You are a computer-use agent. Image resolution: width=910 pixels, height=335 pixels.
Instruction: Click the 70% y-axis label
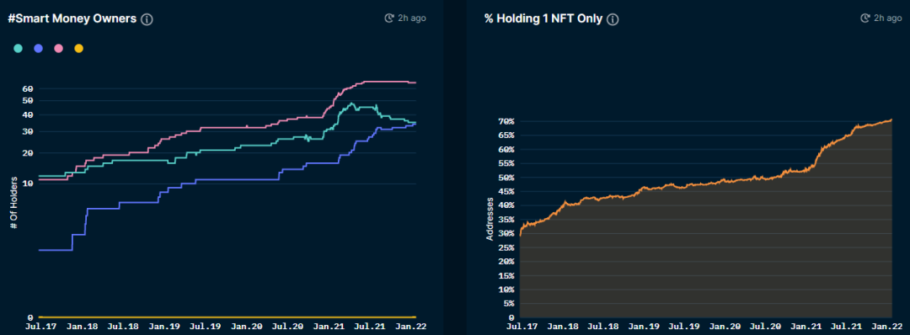point(507,121)
